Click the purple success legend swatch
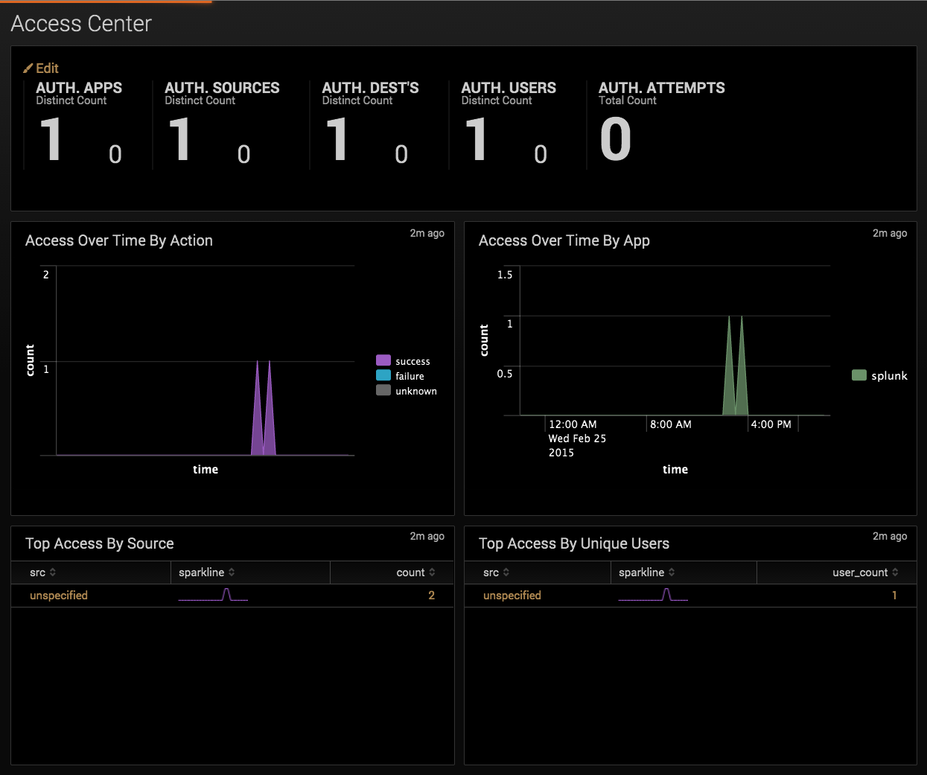The width and height of the screenshot is (927, 775). click(x=383, y=361)
